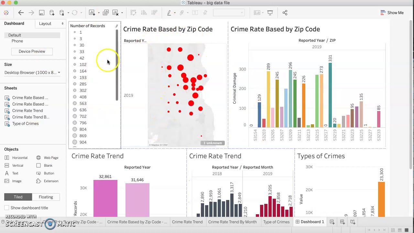The image size is (414, 233).
Task: Click the duplicate sheet icon
Action: 105,13
